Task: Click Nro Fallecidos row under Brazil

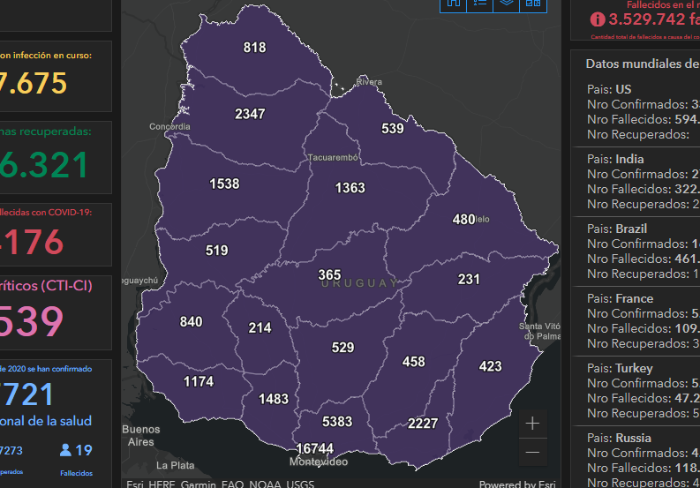Action: (644, 259)
